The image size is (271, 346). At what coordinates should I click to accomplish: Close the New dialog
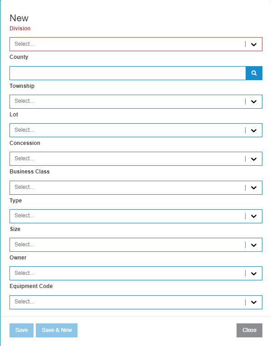249,330
